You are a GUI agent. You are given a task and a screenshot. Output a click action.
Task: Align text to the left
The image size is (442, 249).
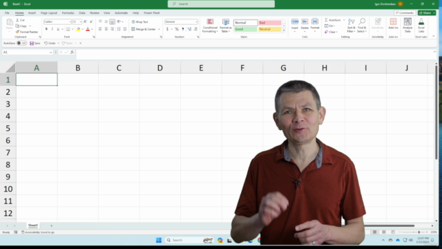pos(100,29)
